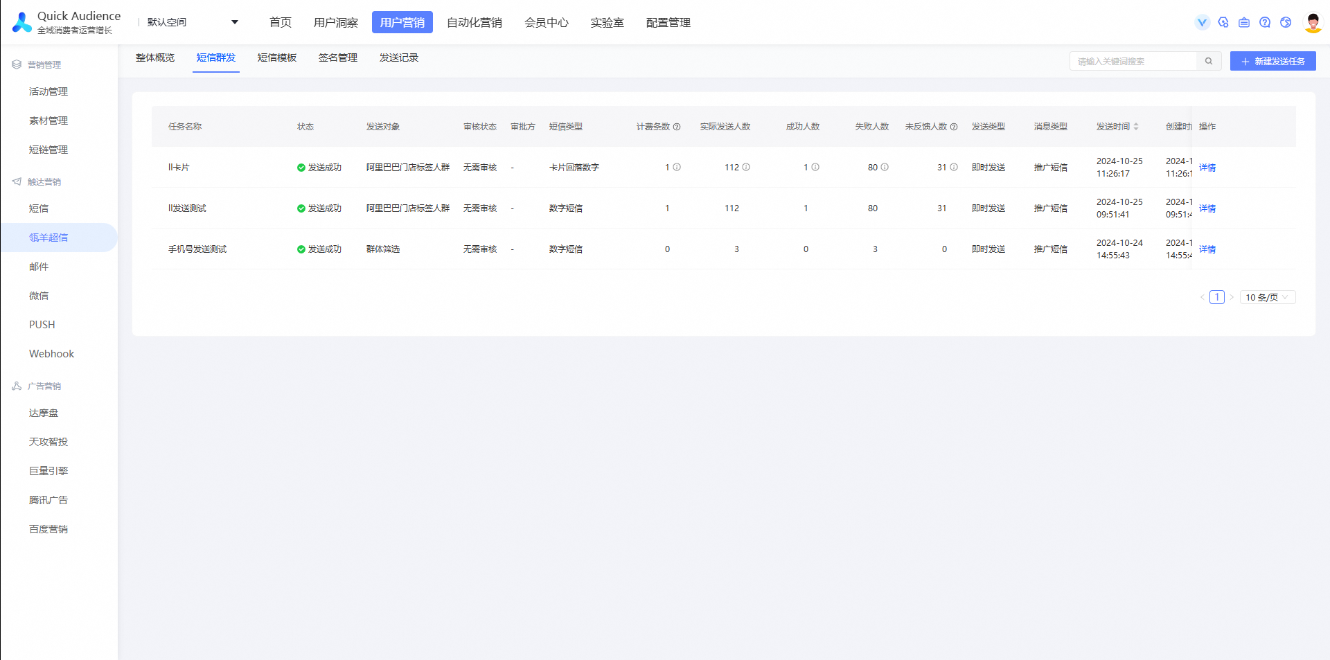Open 用户洞察 in top navigation
The image size is (1330, 660).
point(336,22)
